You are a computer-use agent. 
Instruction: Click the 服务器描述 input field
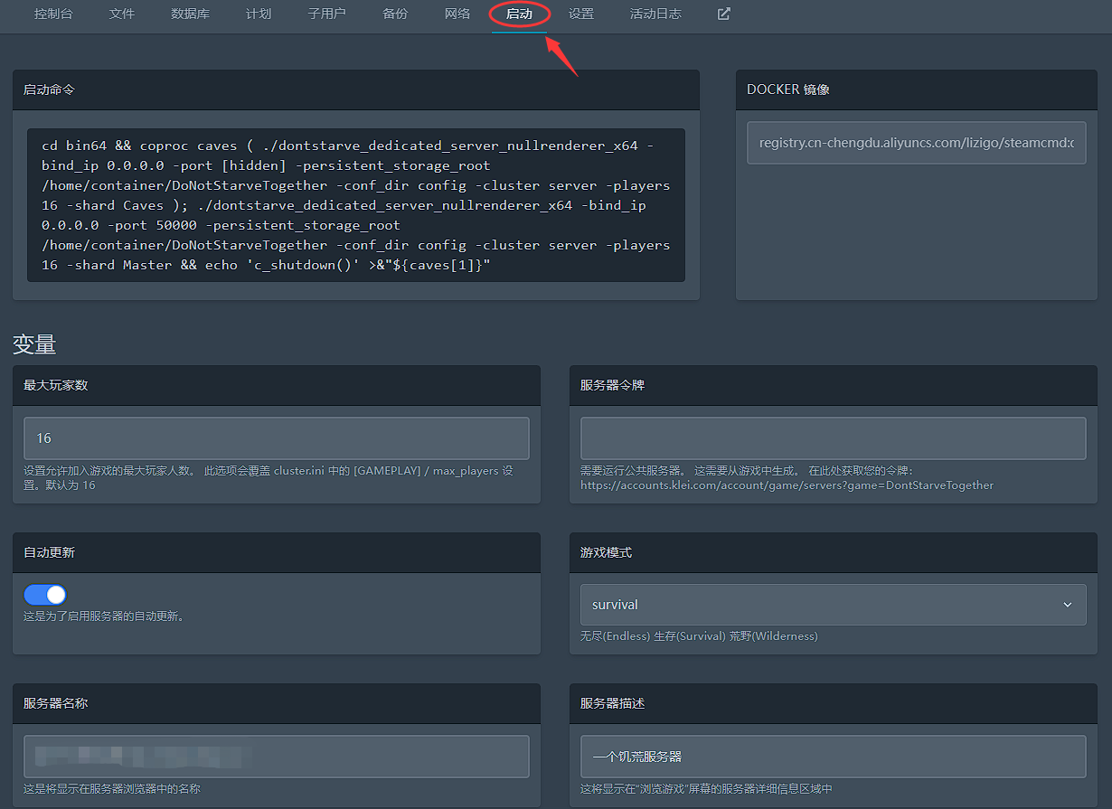(833, 757)
